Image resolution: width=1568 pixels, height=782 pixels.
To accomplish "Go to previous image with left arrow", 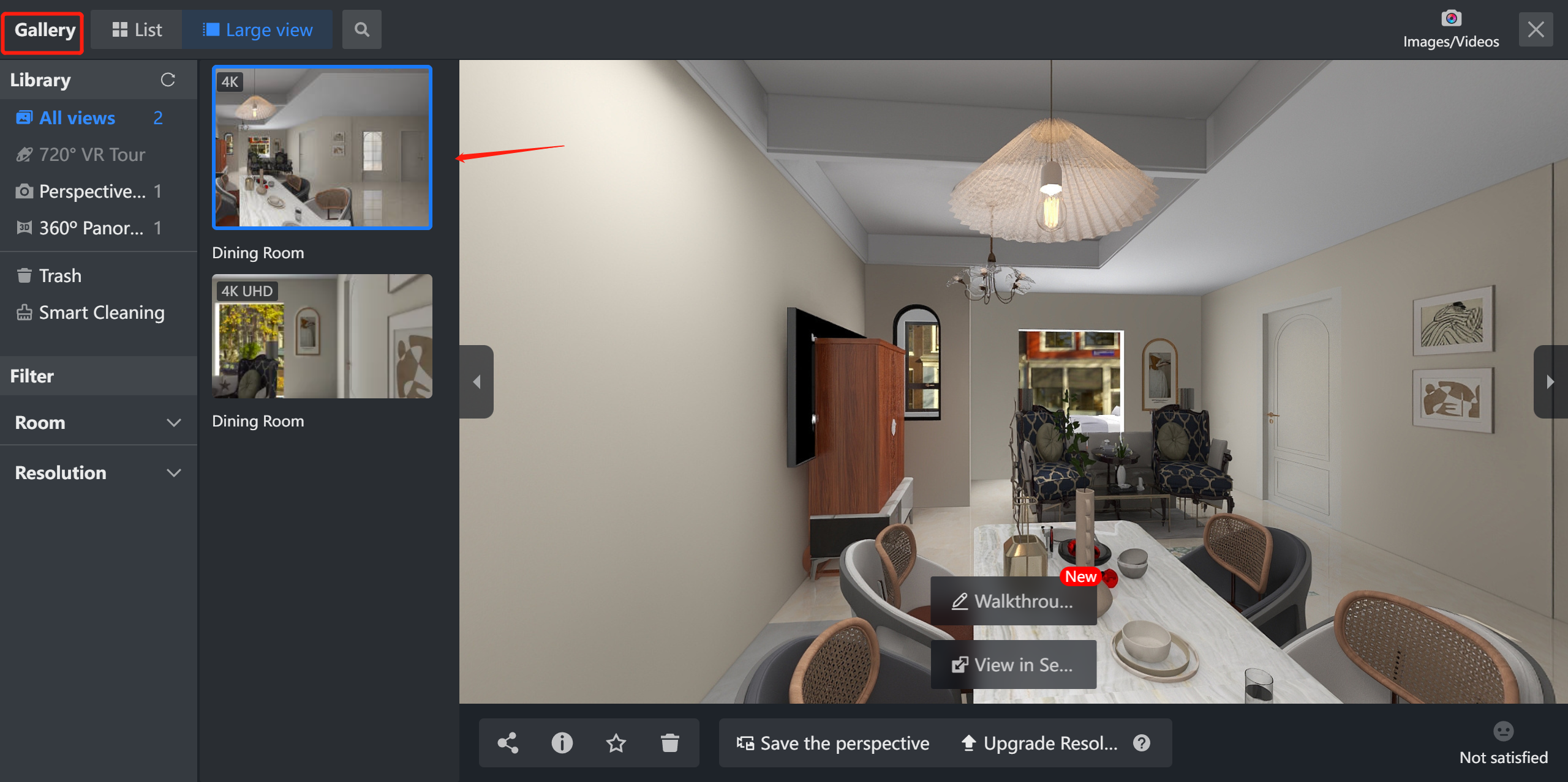I will tap(477, 382).
